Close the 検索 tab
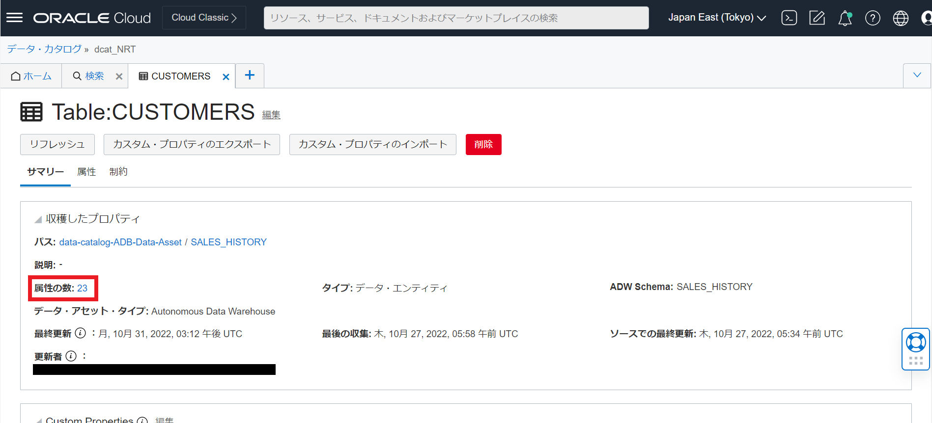932x423 pixels. 119,77
